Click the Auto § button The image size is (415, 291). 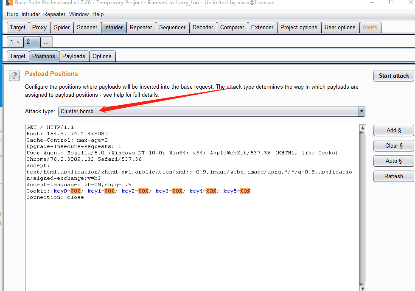pyautogui.click(x=394, y=161)
